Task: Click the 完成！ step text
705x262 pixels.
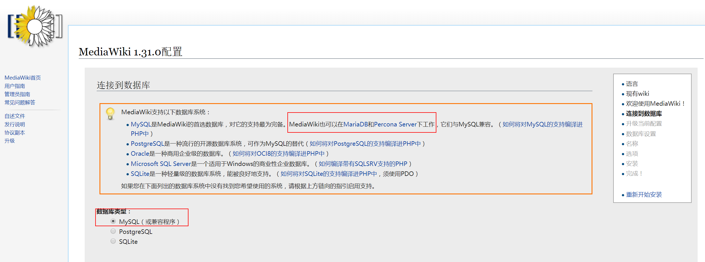Action: (x=634, y=174)
